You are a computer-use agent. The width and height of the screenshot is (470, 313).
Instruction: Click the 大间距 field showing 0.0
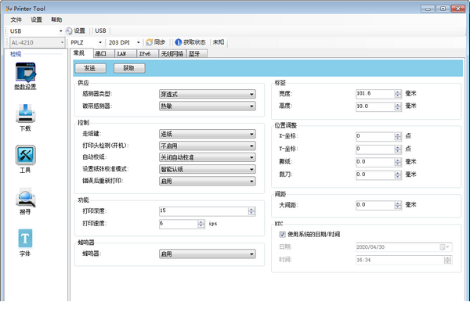375,205
